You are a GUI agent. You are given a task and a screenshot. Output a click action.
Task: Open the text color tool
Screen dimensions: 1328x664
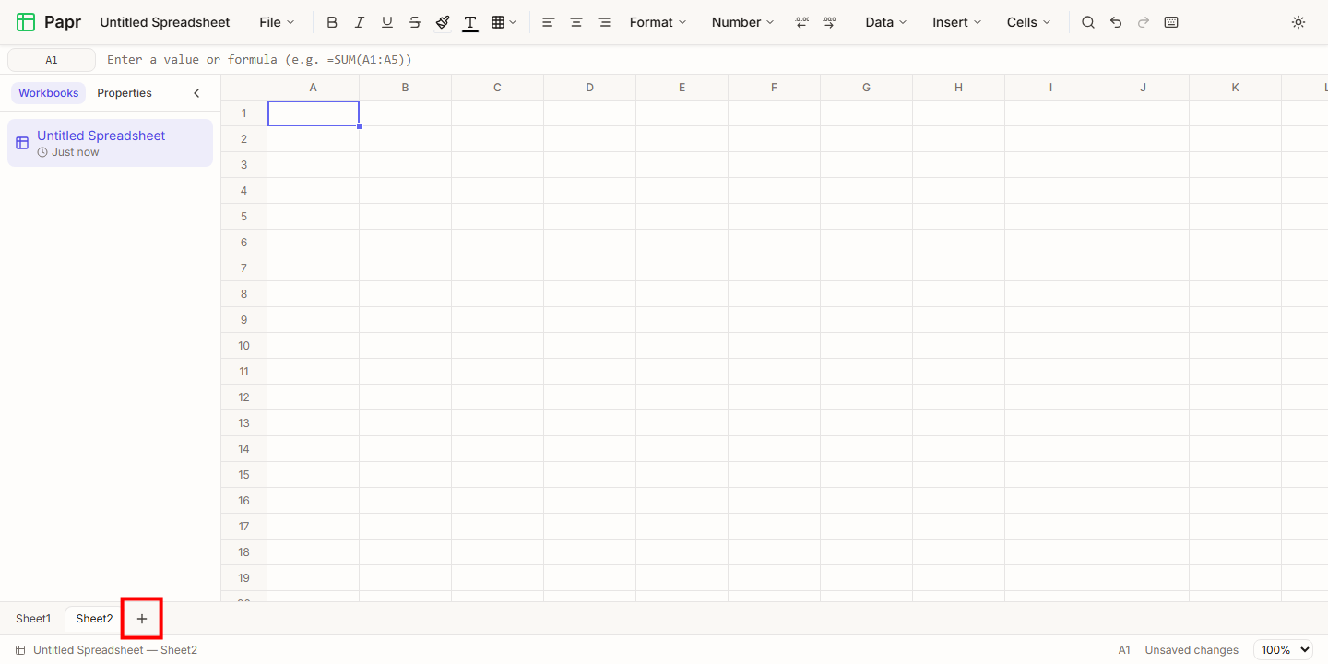pyautogui.click(x=470, y=22)
